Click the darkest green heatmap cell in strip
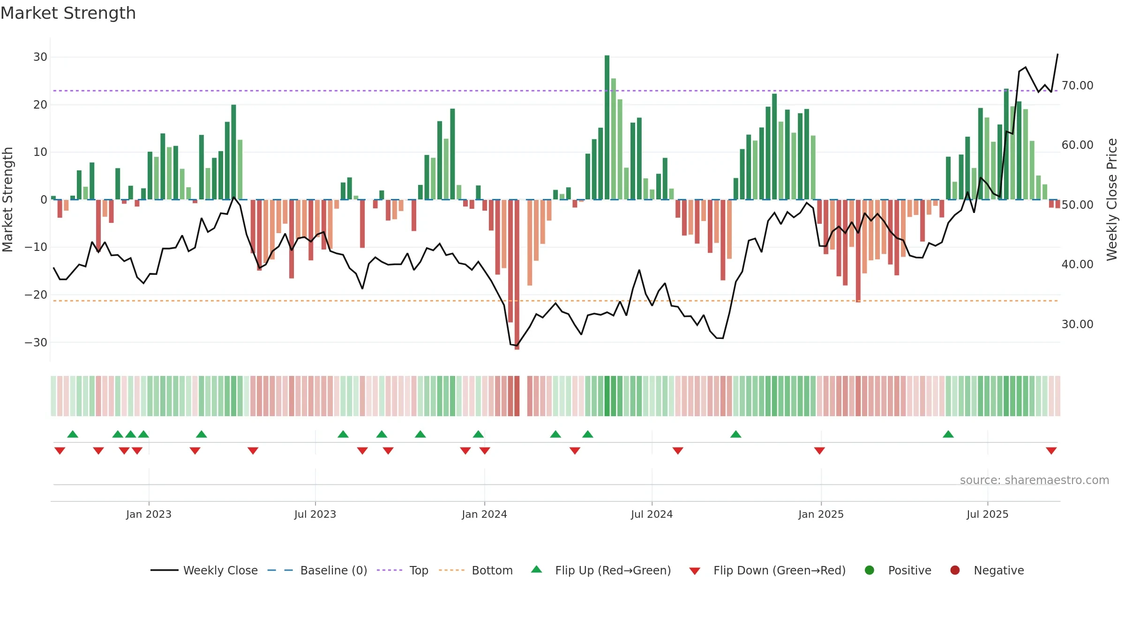1125x632 pixels. click(x=607, y=396)
